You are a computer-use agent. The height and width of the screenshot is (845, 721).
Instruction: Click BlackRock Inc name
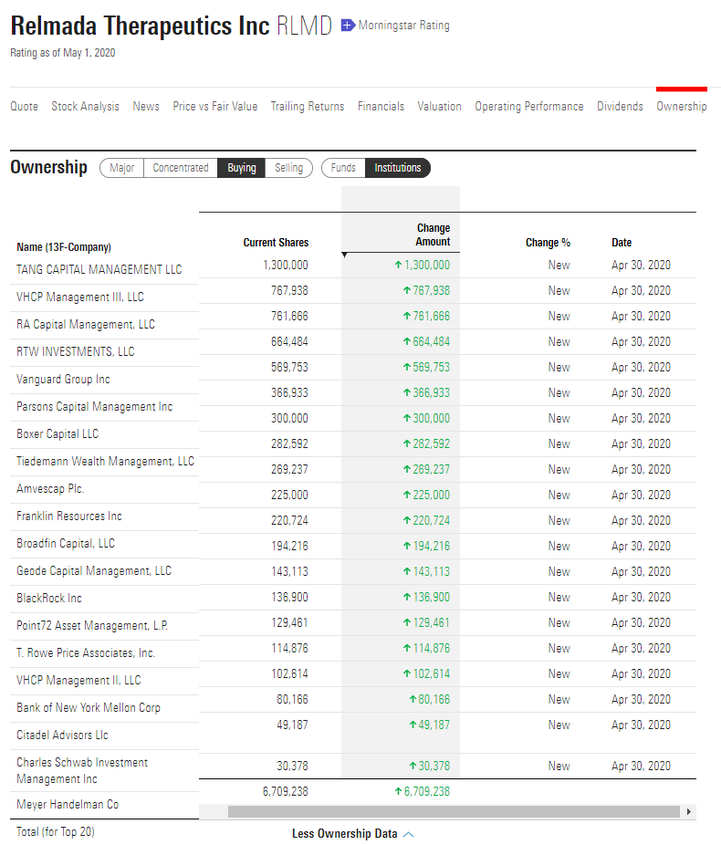pyautogui.click(x=49, y=599)
